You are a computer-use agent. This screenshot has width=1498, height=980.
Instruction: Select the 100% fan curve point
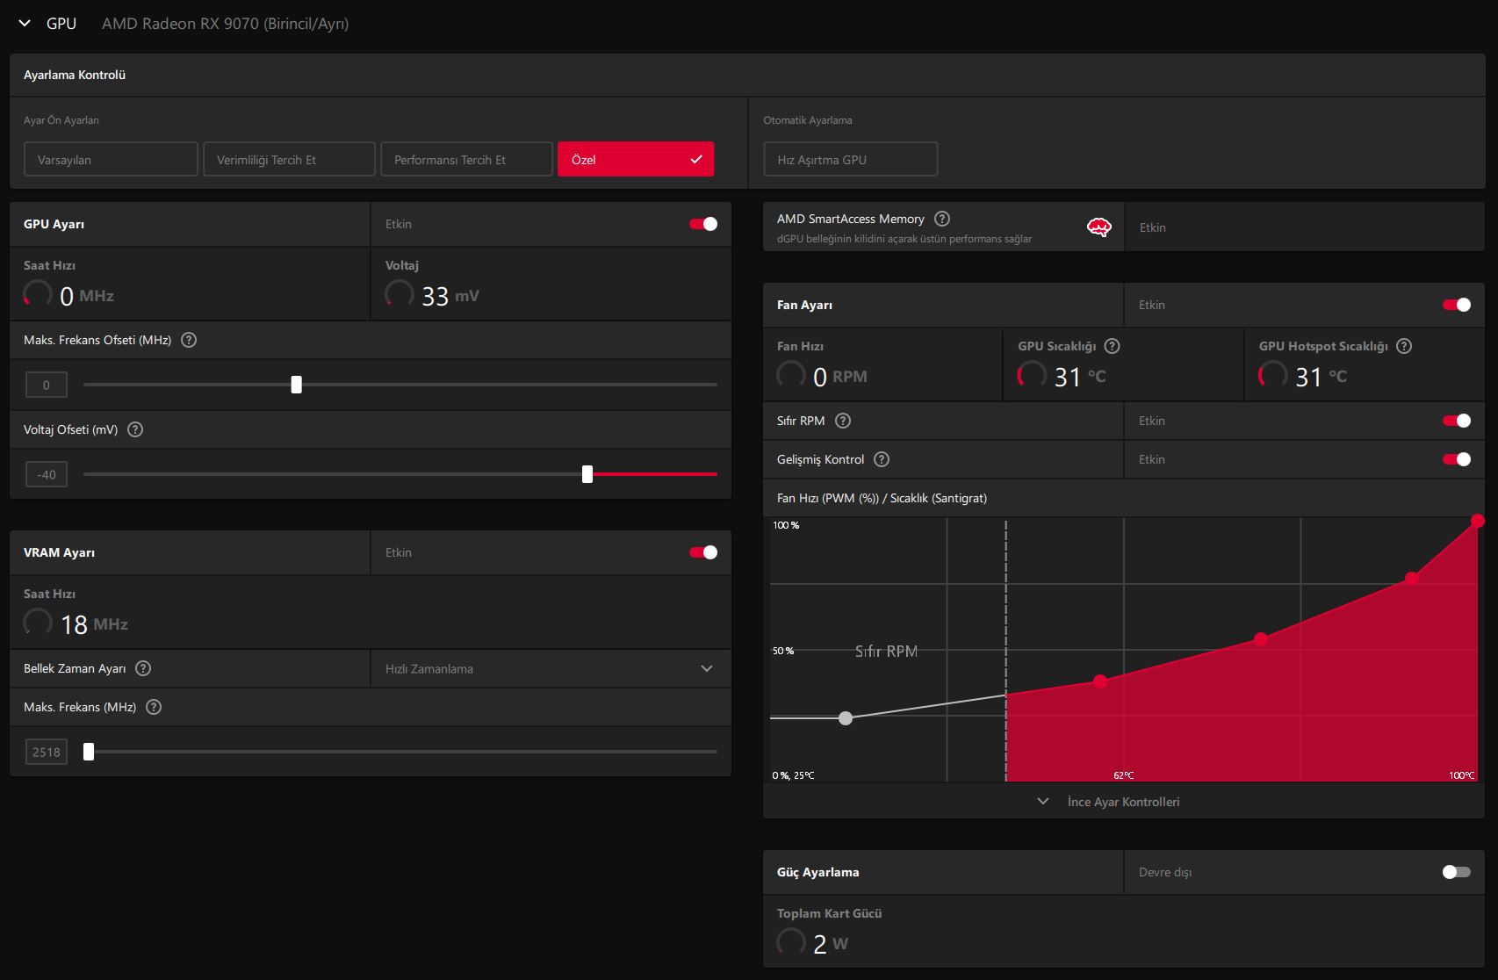tap(1478, 522)
